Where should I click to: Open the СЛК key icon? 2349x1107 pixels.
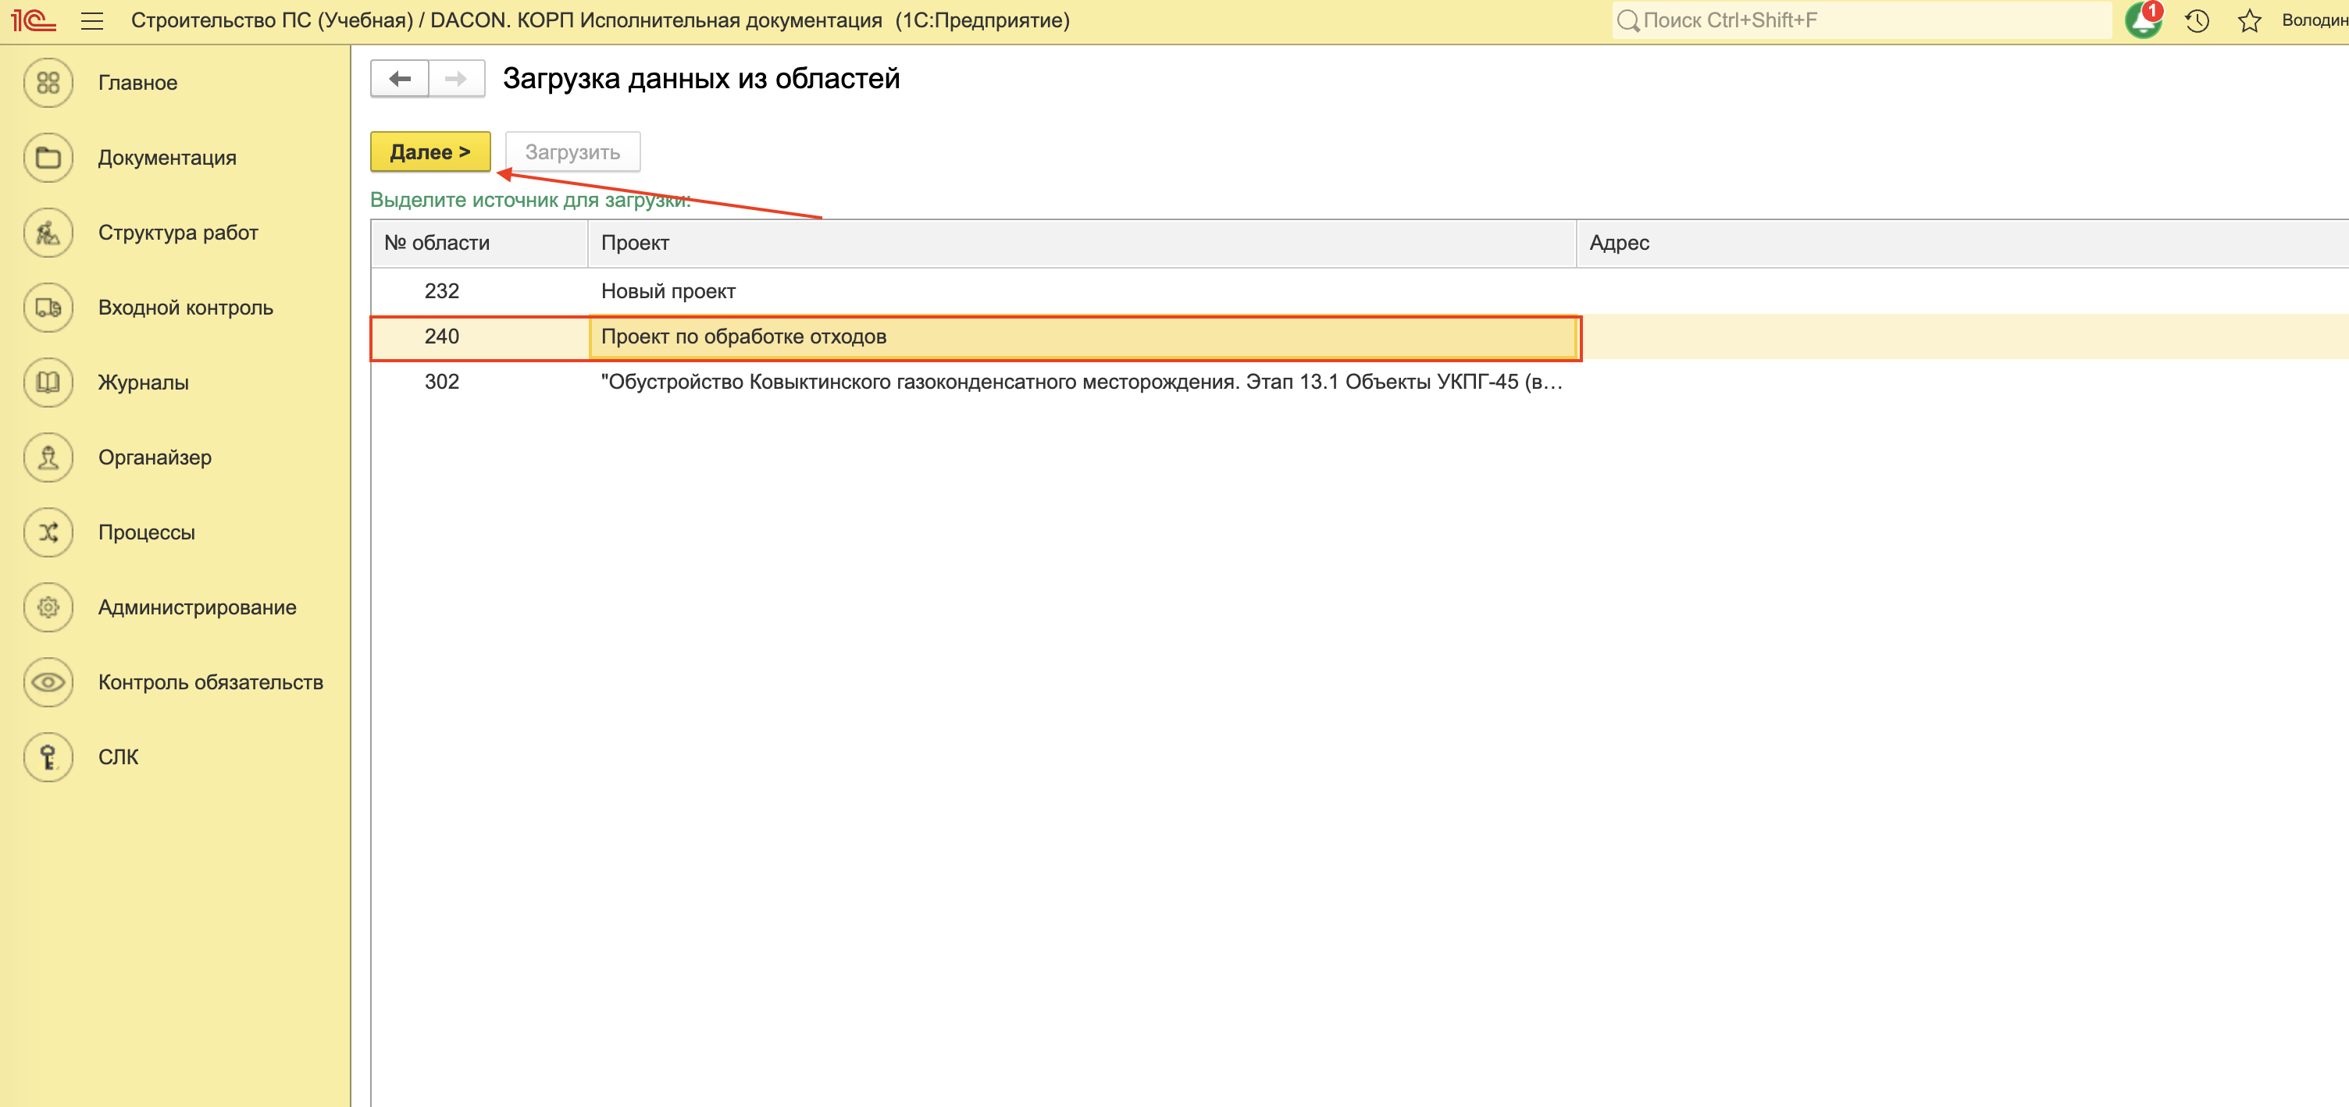(48, 756)
